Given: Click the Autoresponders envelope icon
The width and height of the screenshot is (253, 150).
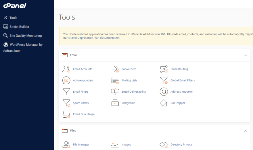Looking at the screenshot, I should 66,80.
